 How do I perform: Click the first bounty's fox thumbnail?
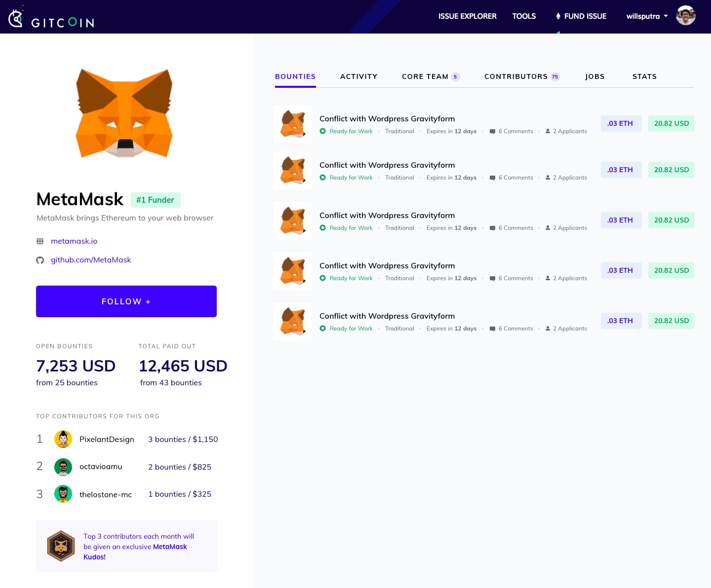tap(292, 124)
